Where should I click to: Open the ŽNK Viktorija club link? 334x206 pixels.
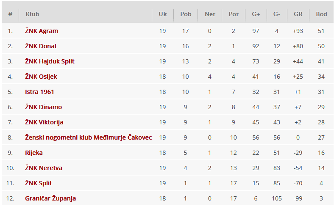pos(44,122)
